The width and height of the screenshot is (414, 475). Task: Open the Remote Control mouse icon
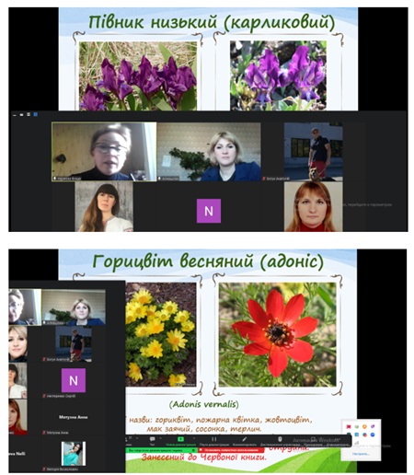tap(280, 439)
